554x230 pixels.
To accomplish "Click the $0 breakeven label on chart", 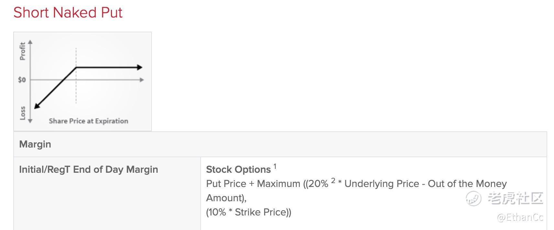I will click(x=22, y=80).
